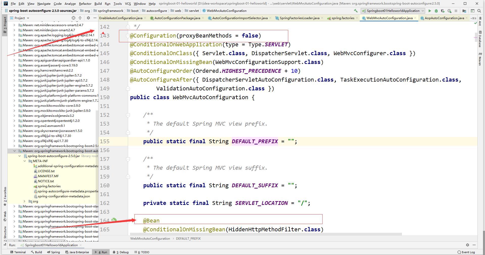This screenshot has width=485, height=255.
Task: Hide the Project panel with the minus icon
Action: click(95, 18)
